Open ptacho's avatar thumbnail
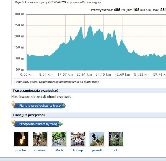The width and height of the screenshot is (166, 161). coord(21,139)
